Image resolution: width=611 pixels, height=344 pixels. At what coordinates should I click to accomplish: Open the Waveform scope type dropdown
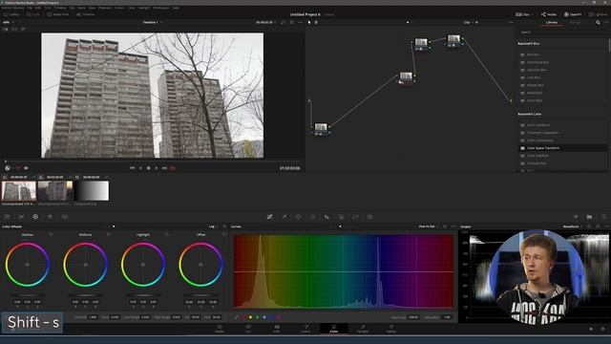coord(573,226)
